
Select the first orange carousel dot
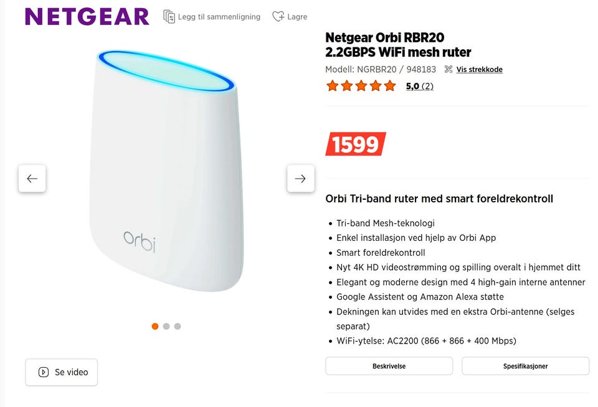point(155,326)
